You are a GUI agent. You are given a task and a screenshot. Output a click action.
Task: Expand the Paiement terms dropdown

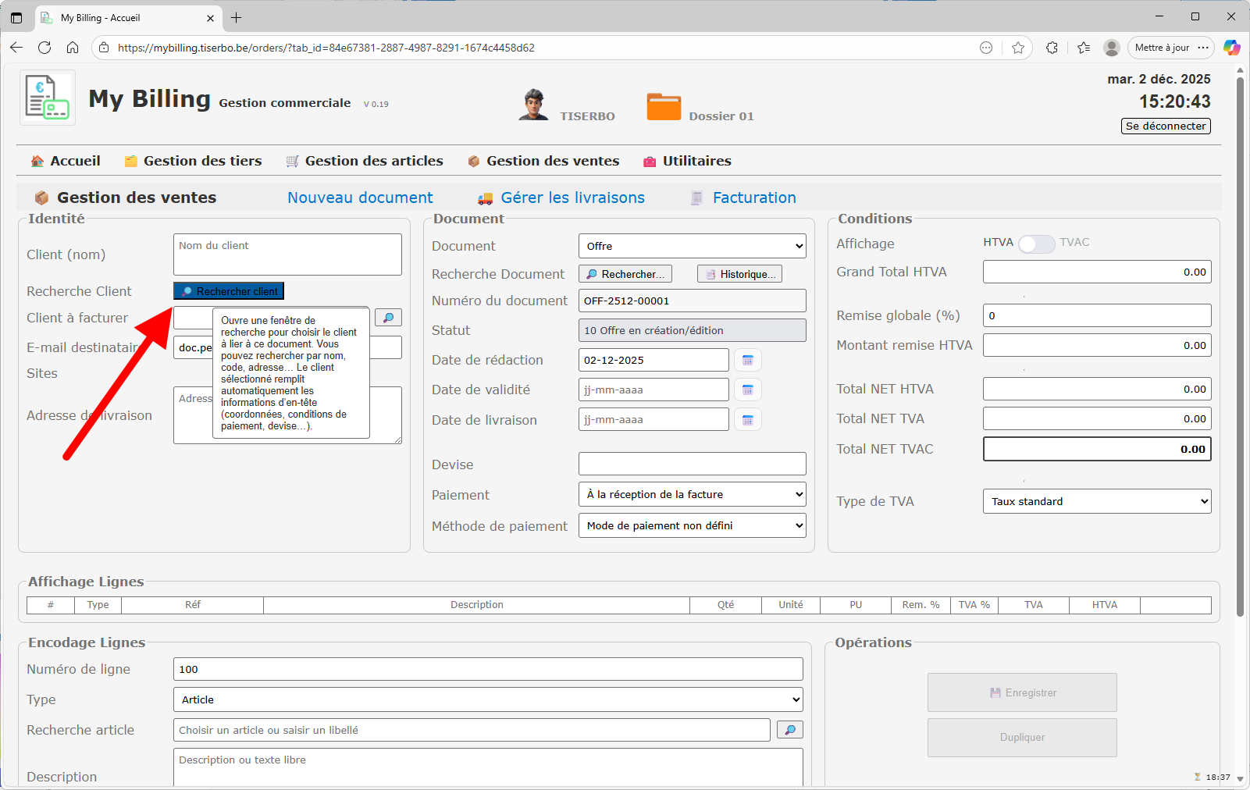pos(692,494)
